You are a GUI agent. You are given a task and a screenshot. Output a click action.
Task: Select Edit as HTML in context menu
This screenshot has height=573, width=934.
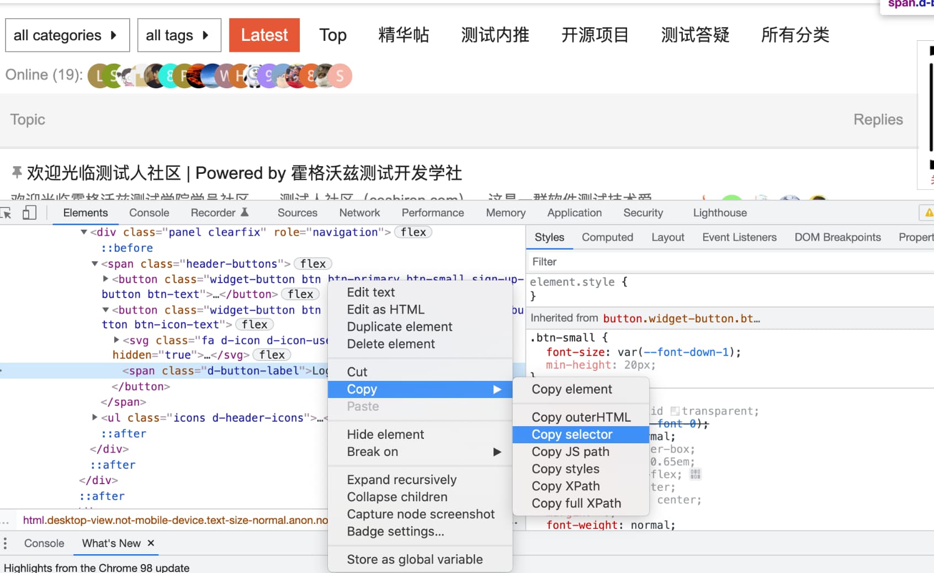(385, 310)
